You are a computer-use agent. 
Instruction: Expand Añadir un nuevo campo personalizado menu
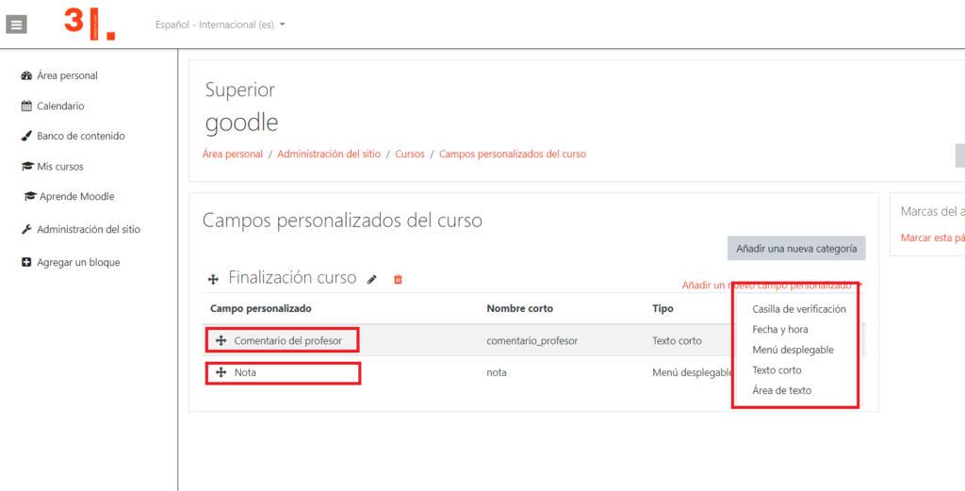pyautogui.click(x=768, y=285)
